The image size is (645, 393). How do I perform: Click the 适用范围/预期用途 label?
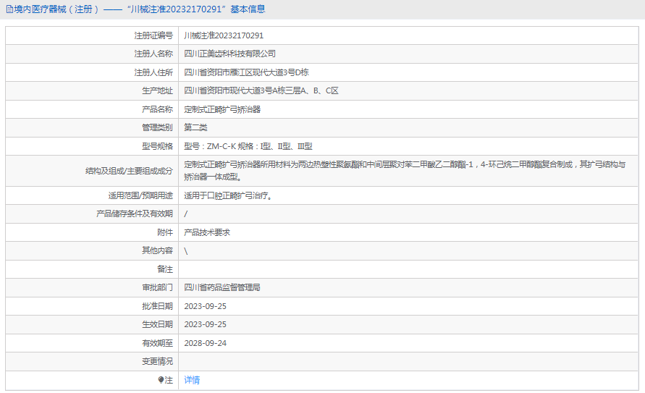pyautogui.click(x=140, y=195)
